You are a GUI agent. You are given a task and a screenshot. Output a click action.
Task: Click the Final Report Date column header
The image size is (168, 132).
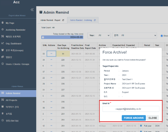pyautogui.click(x=90, y=47)
